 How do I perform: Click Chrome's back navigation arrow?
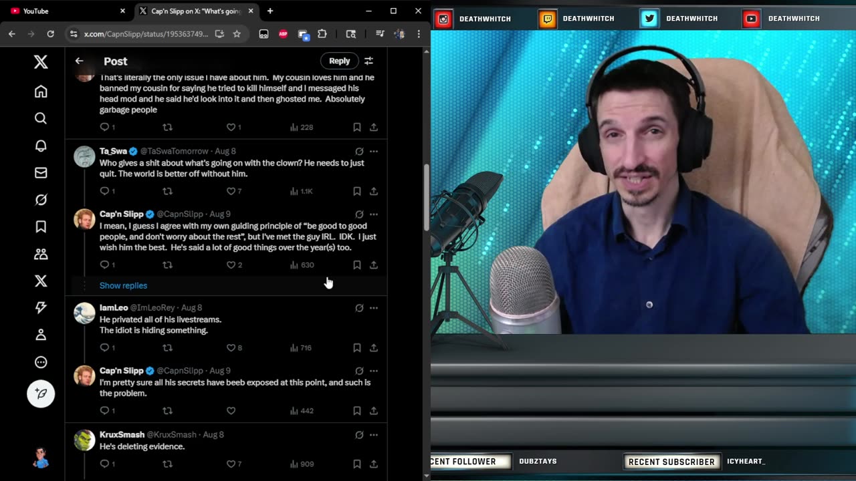[12, 33]
